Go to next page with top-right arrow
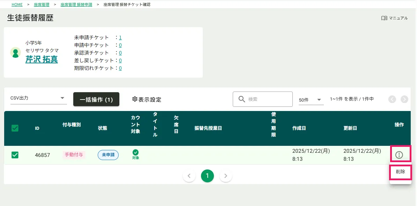Image resolution: width=417 pixels, height=206 pixels. [404, 100]
